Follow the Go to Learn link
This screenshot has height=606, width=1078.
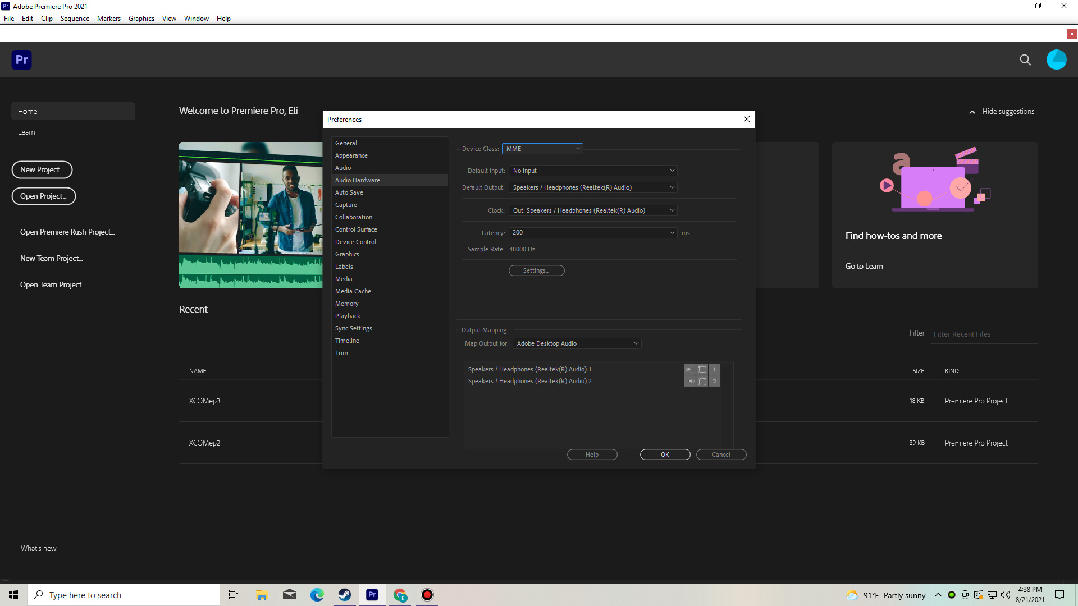pyautogui.click(x=864, y=265)
